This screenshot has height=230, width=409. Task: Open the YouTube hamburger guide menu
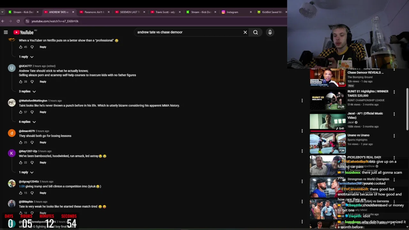click(6, 32)
